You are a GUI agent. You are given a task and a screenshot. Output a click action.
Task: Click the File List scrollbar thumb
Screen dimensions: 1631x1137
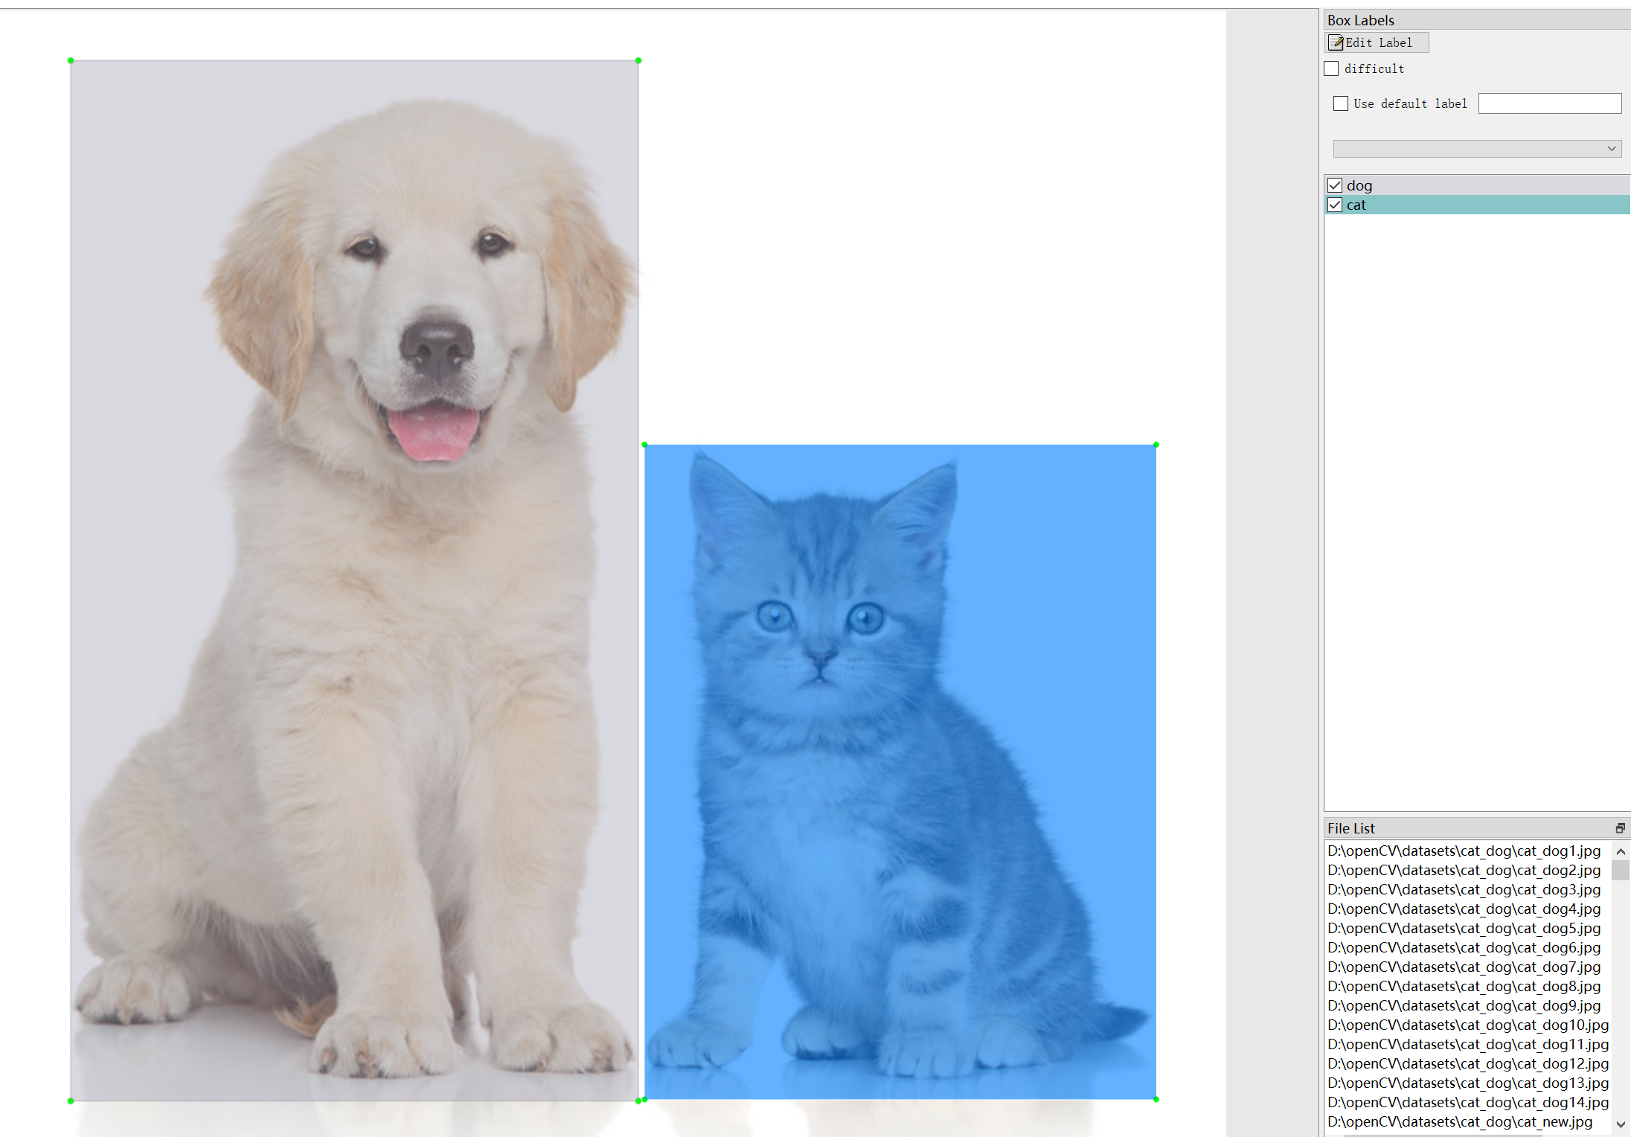tap(1621, 870)
